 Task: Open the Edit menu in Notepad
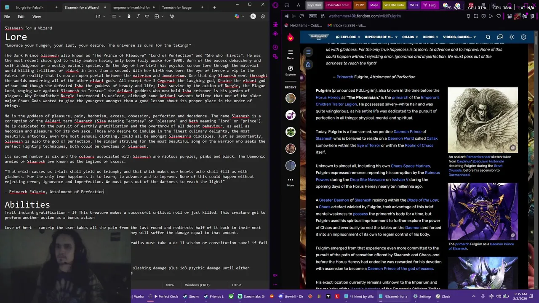[x=21, y=16]
